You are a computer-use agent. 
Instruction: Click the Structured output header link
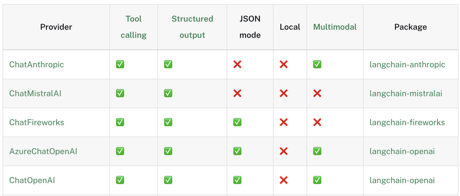(x=192, y=27)
